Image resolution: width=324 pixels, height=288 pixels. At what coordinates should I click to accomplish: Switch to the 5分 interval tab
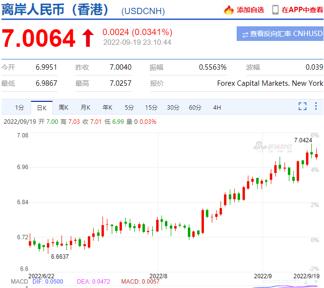129,107
